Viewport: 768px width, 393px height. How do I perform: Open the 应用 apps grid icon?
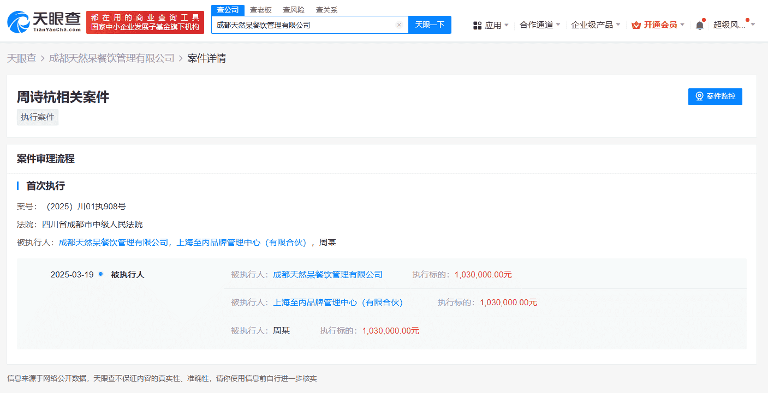[x=477, y=25]
